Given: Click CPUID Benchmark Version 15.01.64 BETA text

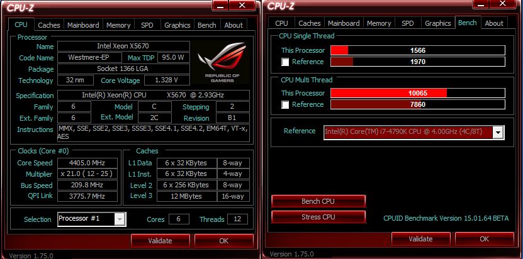Looking at the screenshot, I should click(446, 218).
